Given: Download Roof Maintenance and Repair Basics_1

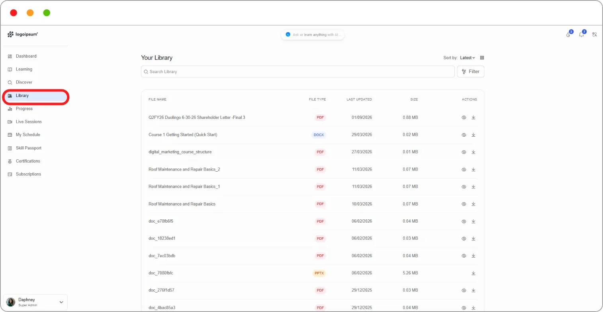Looking at the screenshot, I should tap(474, 187).
